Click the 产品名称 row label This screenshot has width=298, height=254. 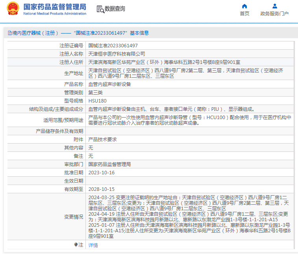(74, 84)
